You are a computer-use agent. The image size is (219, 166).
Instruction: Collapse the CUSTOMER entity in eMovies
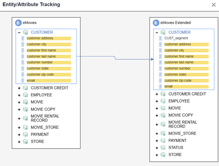19,33
